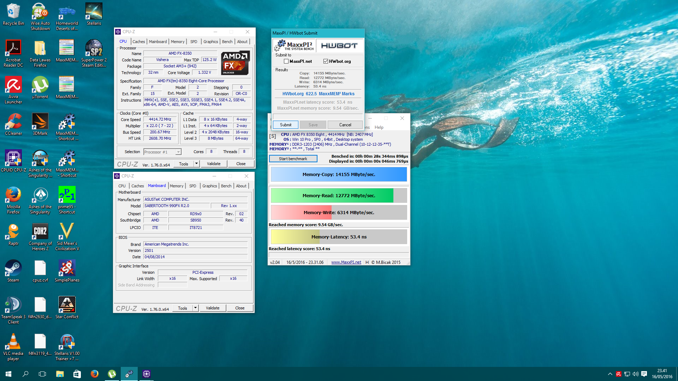Launch µTorrent from the desktop
This screenshot has height=381, width=678.
[x=40, y=87]
